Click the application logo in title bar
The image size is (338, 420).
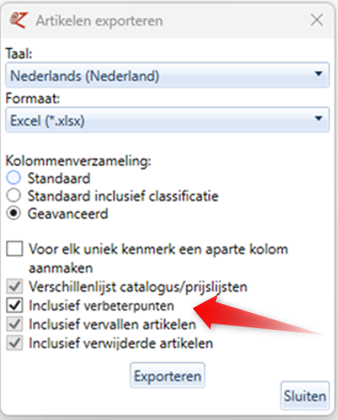tap(19, 21)
